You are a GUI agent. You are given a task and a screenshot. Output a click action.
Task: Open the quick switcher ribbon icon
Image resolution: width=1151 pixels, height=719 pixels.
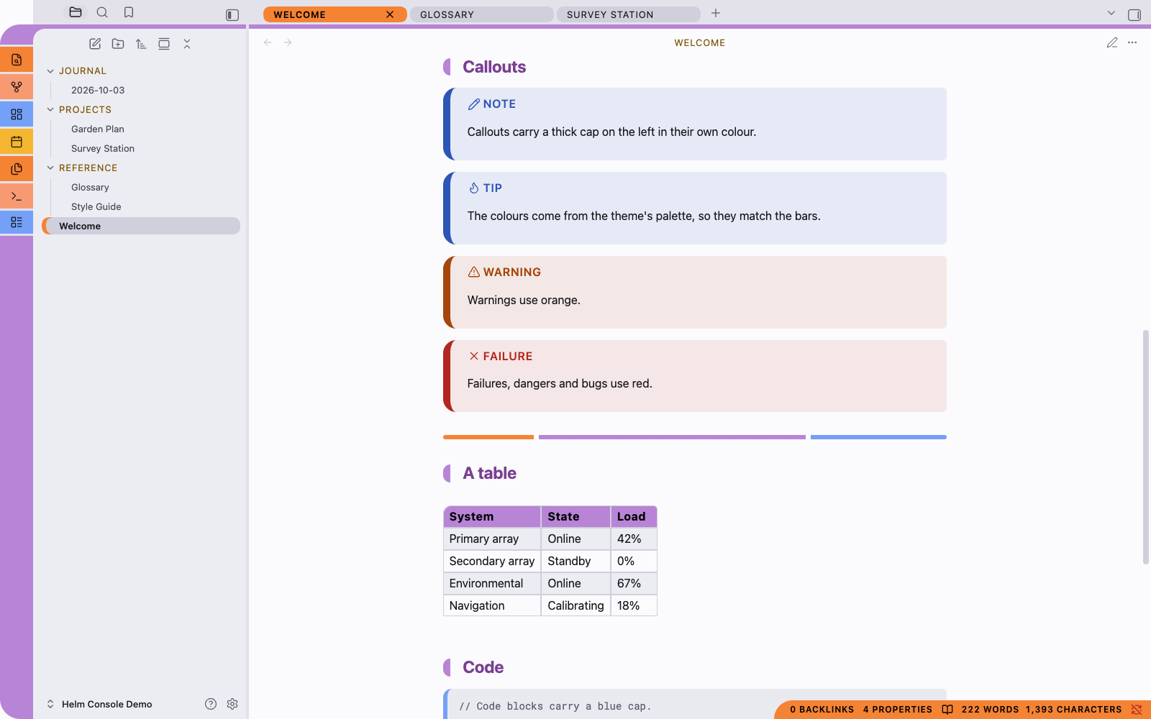tap(17, 60)
